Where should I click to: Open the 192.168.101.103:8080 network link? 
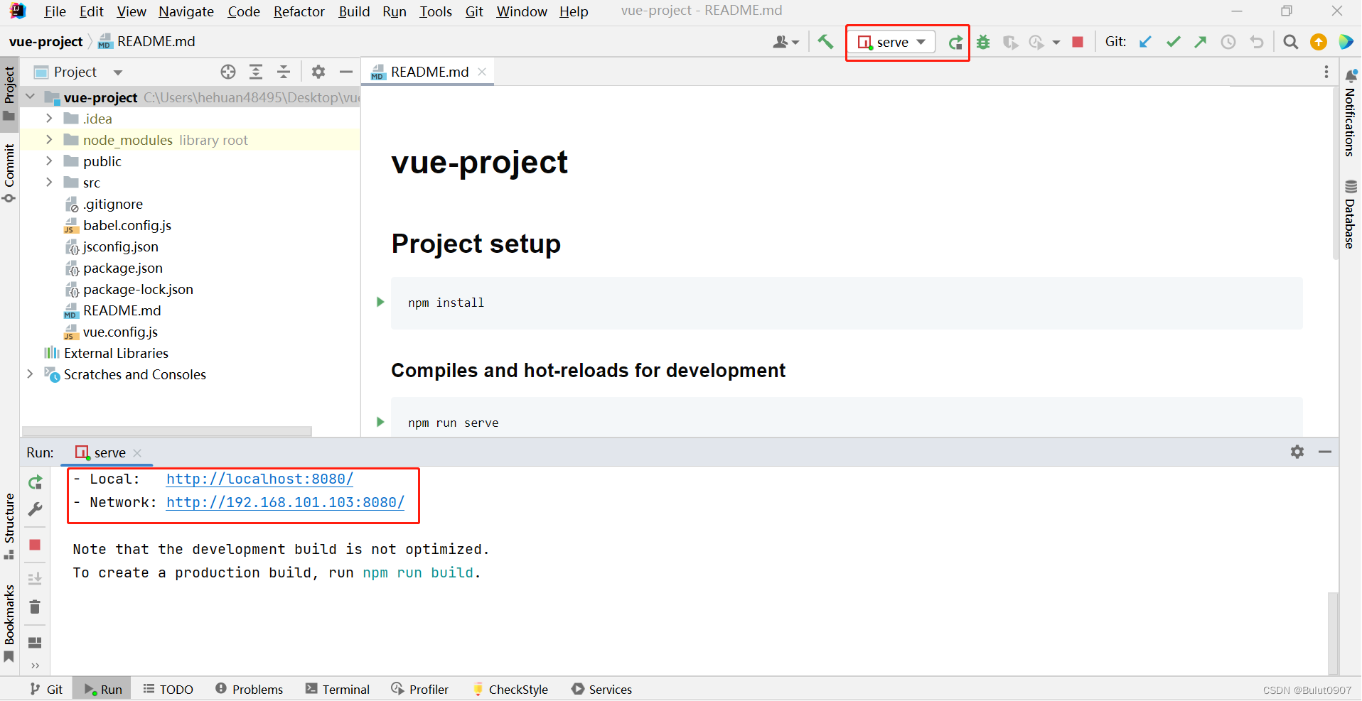pos(285,502)
